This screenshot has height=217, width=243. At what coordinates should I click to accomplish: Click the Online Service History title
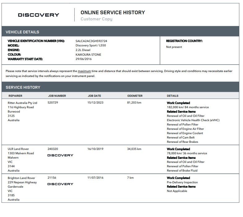(113, 13)
